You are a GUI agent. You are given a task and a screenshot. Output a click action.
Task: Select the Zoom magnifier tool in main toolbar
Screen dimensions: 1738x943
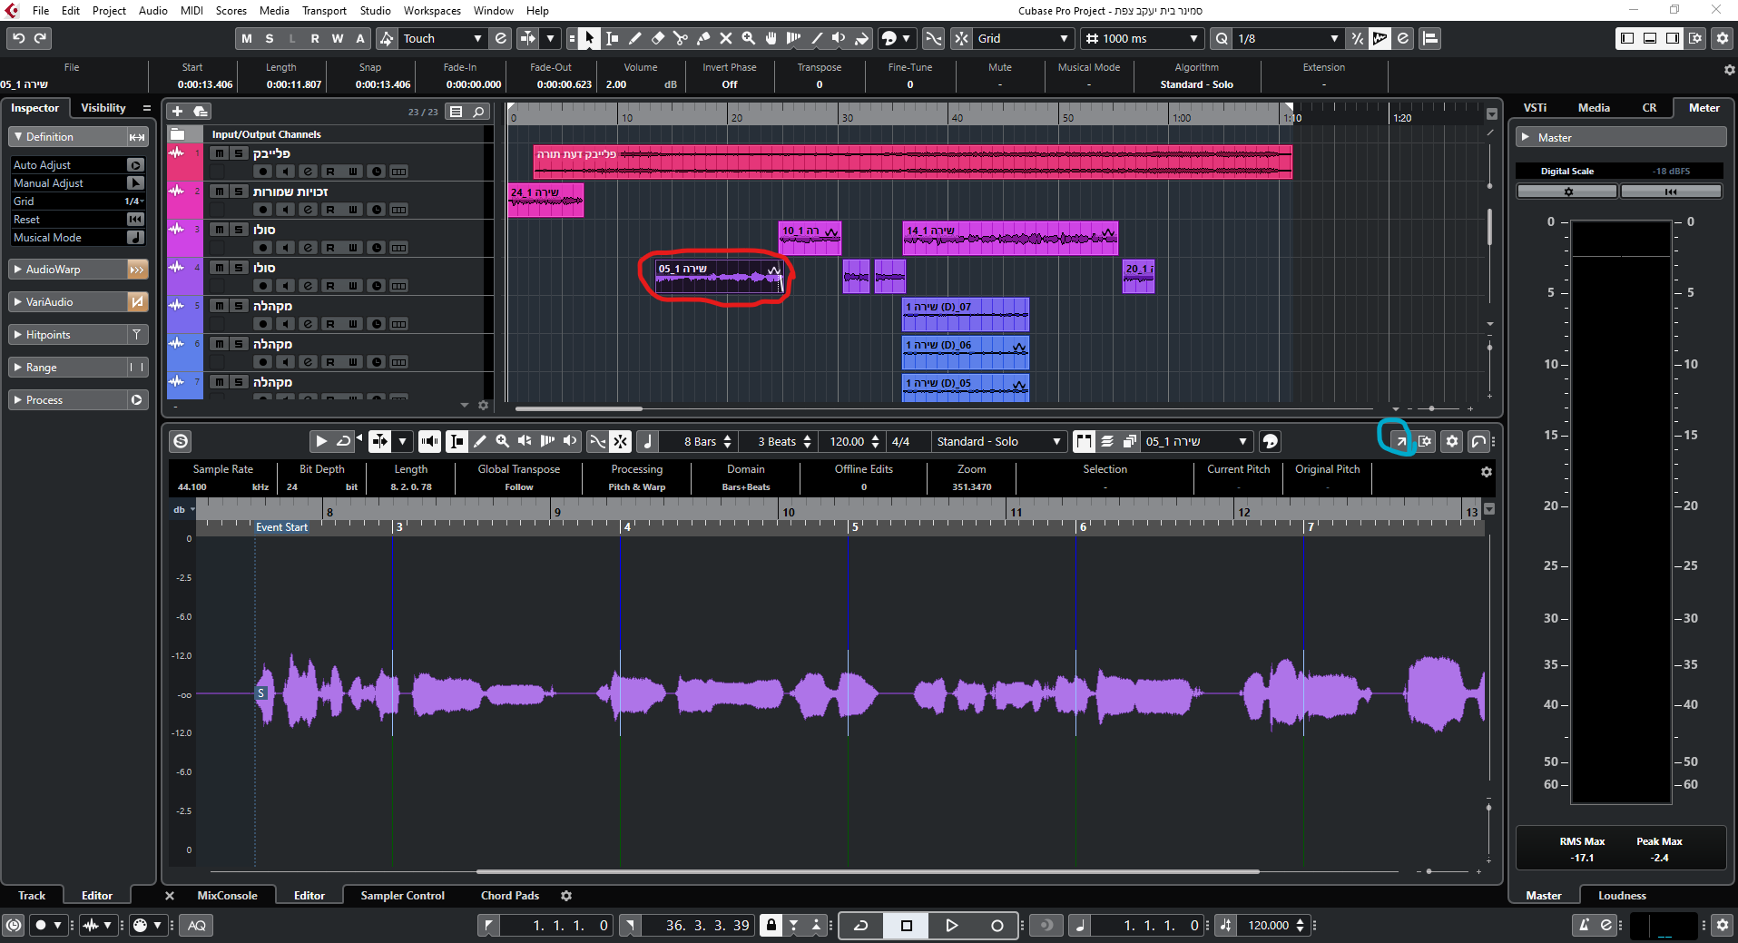(x=749, y=38)
